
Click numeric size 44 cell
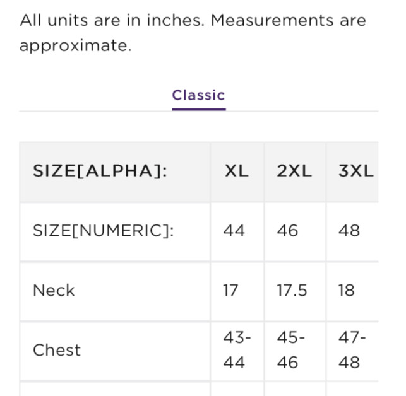(x=234, y=231)
